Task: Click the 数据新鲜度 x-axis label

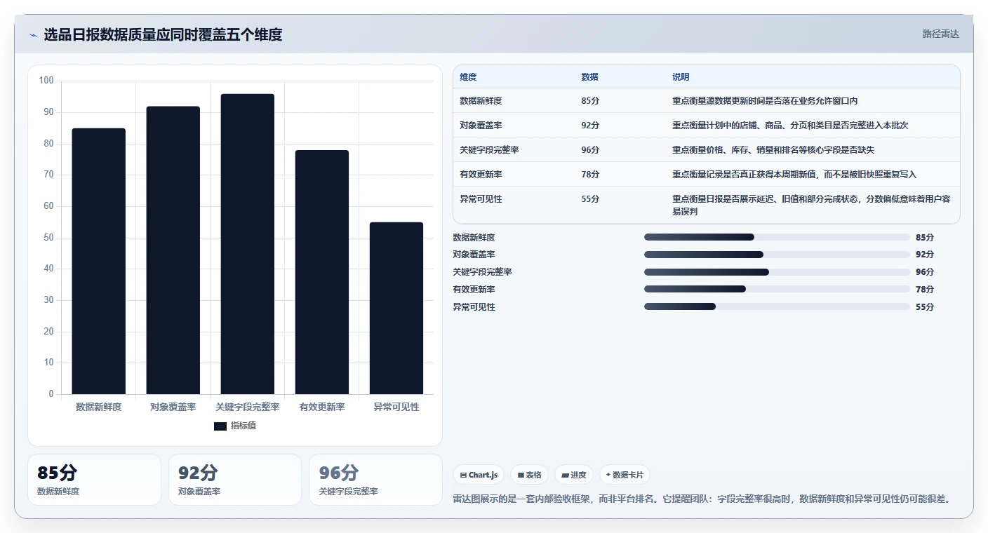Action: click(99, 407)
